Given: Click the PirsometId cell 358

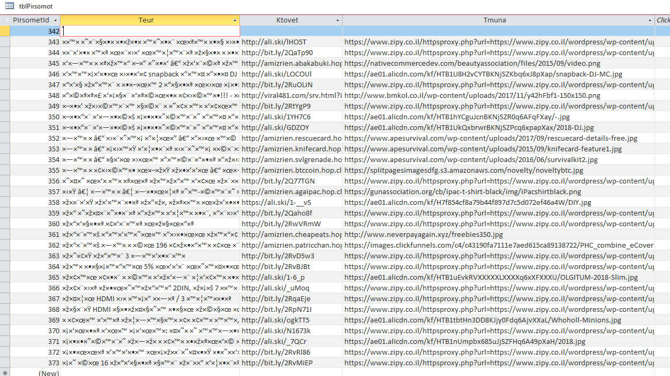Looking at the screenshot, I should point(35,202).
